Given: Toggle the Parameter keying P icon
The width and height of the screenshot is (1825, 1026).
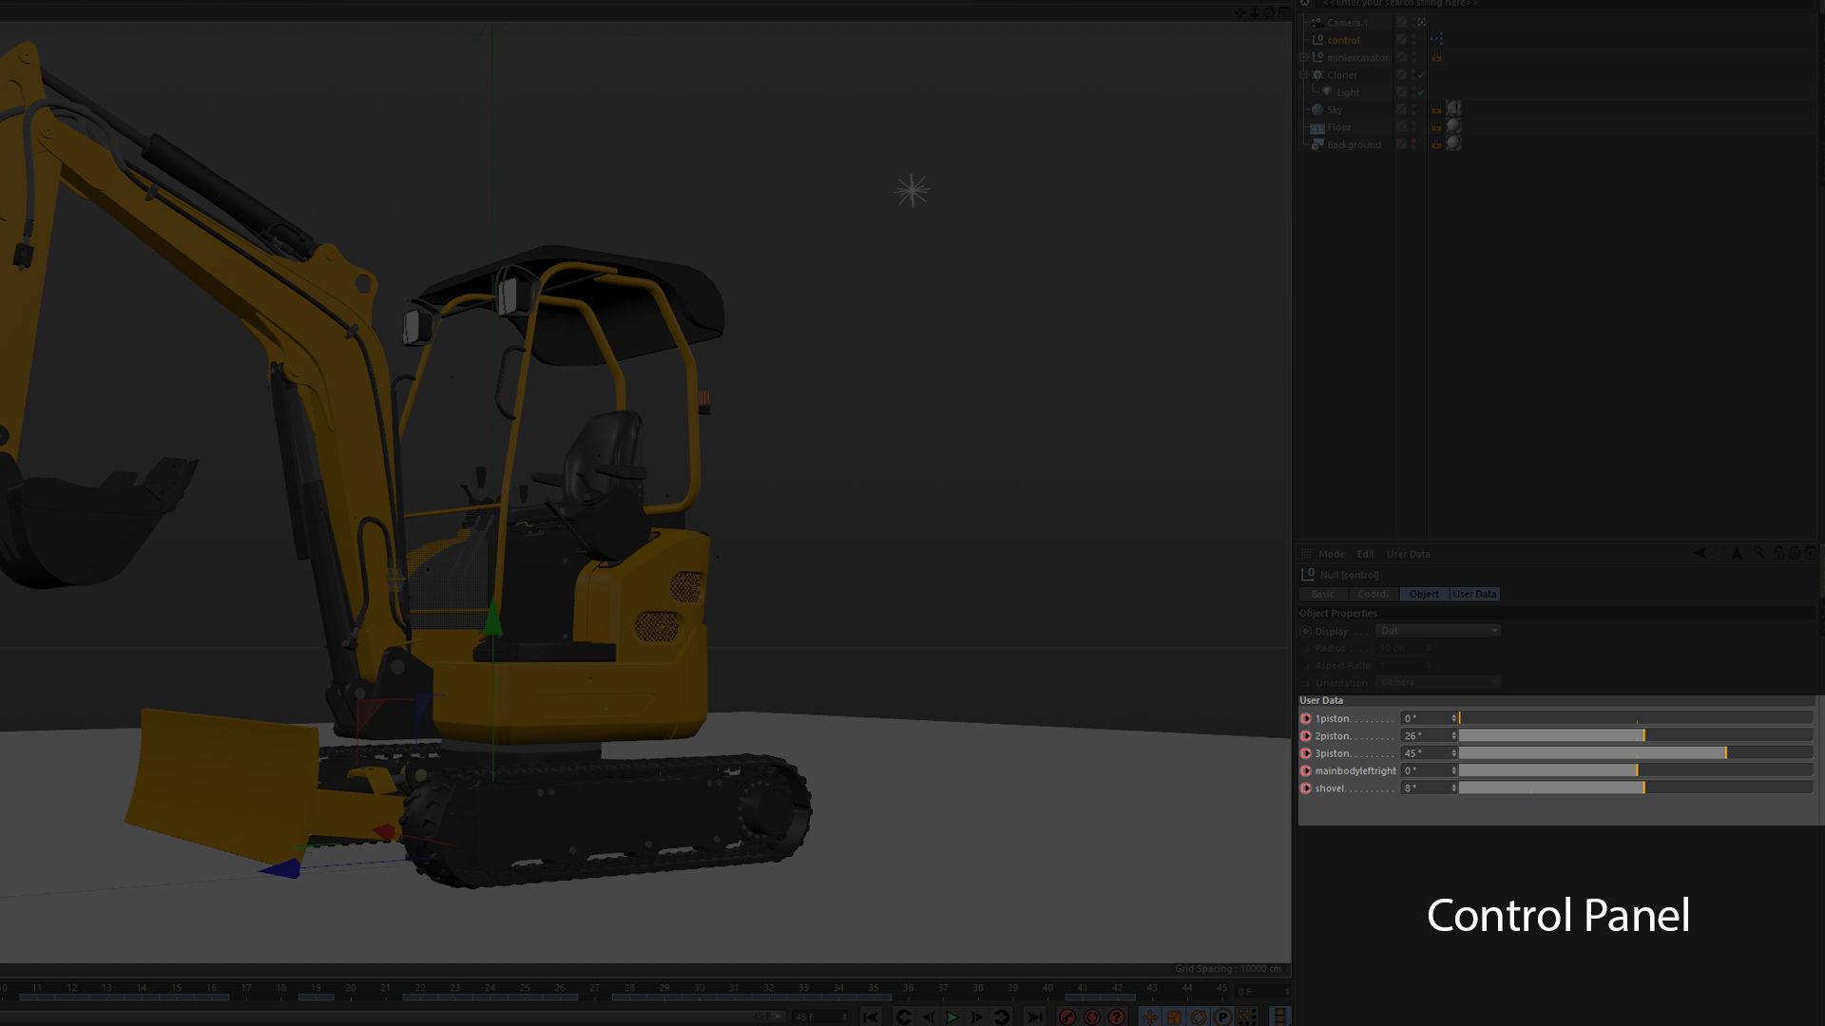Looking at the screenshot, I should tap(1222, 1017).
